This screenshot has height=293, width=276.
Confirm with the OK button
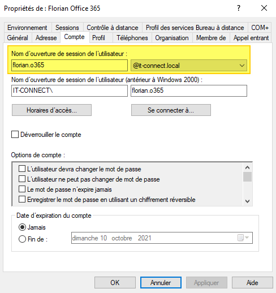point(115,282)
